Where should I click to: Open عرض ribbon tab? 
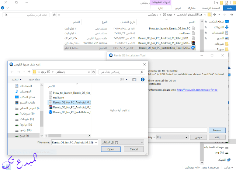coord(178,8)
